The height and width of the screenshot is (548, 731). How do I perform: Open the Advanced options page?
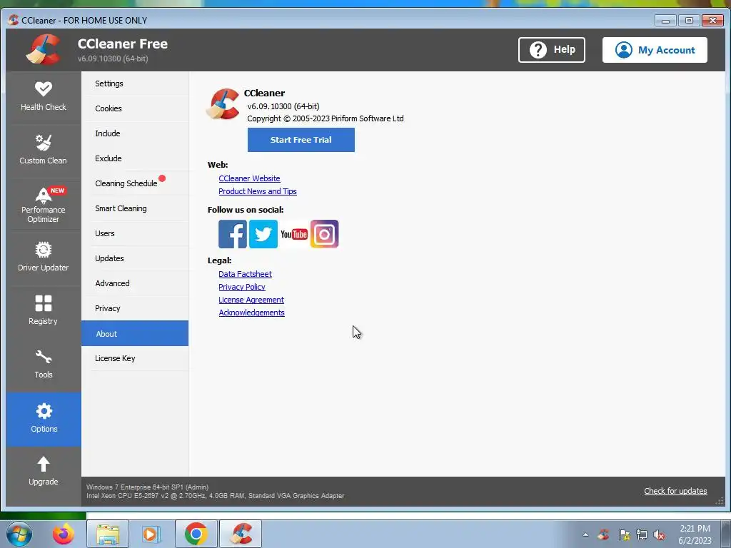135,283
